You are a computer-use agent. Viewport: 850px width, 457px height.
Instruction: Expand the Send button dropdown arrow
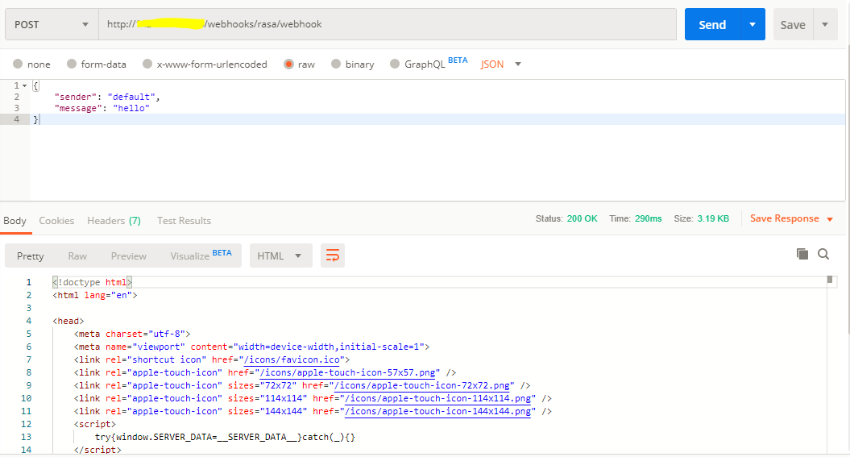click(753, 24)
